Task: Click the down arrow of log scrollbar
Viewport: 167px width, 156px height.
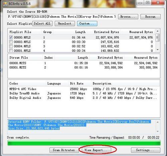Action: pyautogui.click(x=158, y=131)
